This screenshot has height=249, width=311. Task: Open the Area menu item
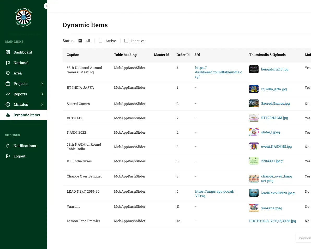[23, 73]
